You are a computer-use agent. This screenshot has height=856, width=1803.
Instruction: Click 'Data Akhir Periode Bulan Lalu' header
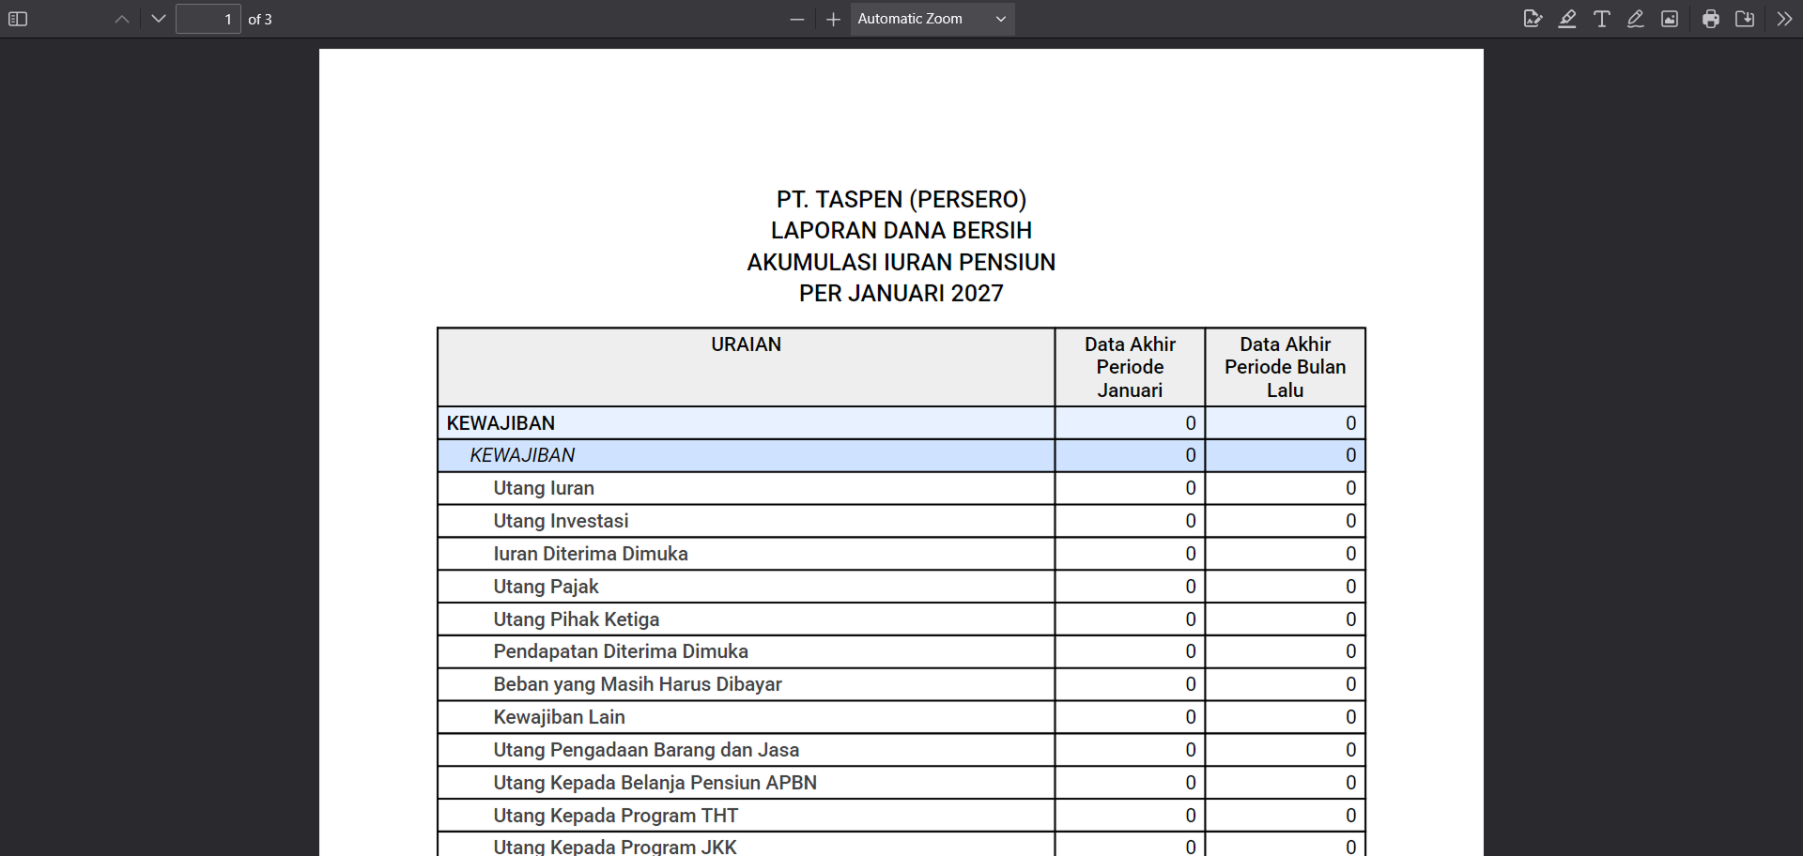click(1285, 367)
